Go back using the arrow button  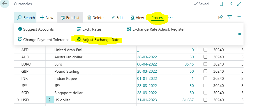coord(4,3)
